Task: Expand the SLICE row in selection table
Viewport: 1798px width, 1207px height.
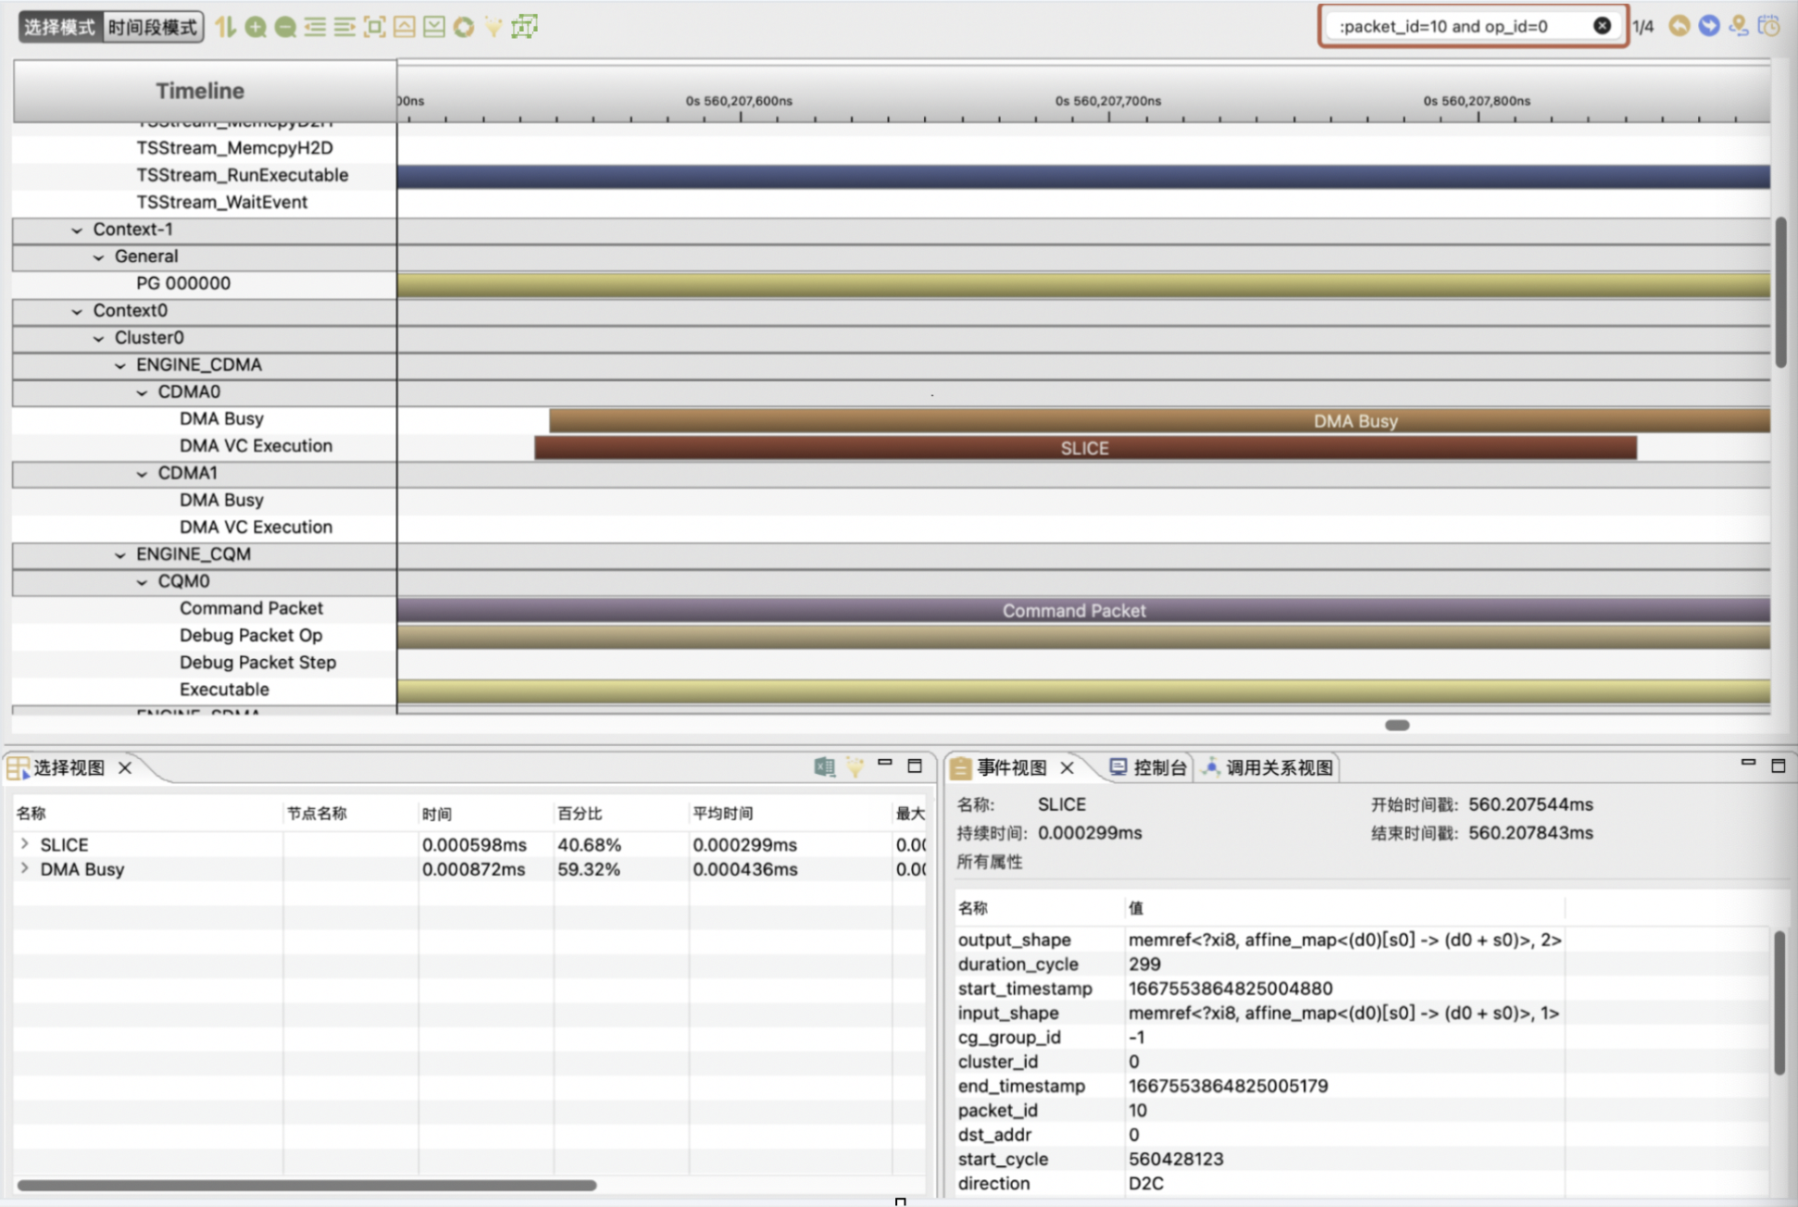Action: [x=25, y=844]
